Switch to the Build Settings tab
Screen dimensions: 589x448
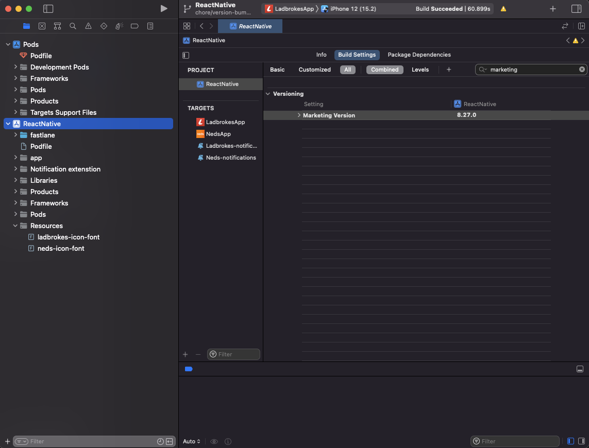(x=357, y=55)
